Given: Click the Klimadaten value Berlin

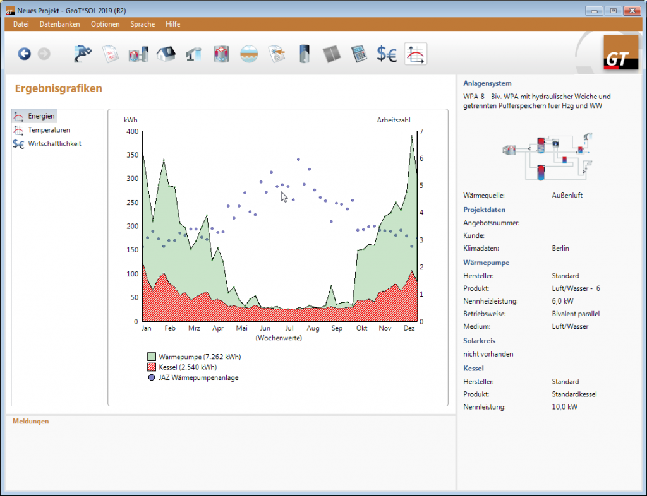Looking at the screenshot, I should (x=560, y=249).
